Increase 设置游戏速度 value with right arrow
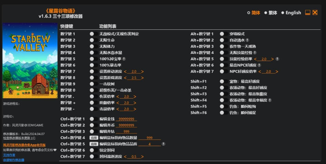Image resolution: width=326 pixels, height=164 pixels. point(142,78)
